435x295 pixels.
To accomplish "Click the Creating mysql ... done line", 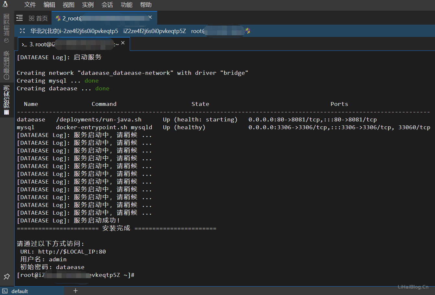I will point(58,81).
